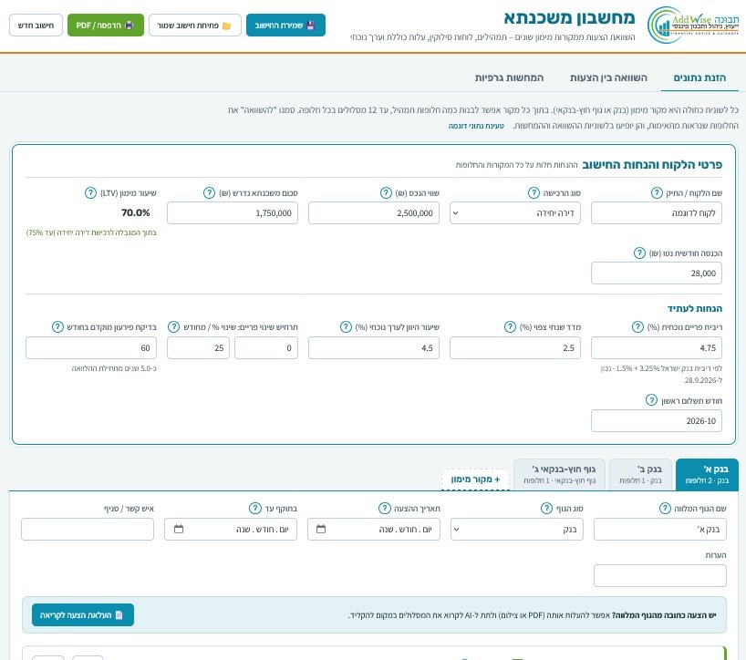Show help for ריבית פריים נוכחית

point(637,326)
